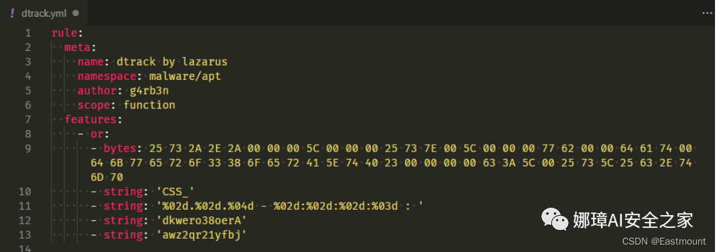Viewport: 717px width, 252px height.
Task: Click the 'CSS_' string value
Action: (176, 191)
